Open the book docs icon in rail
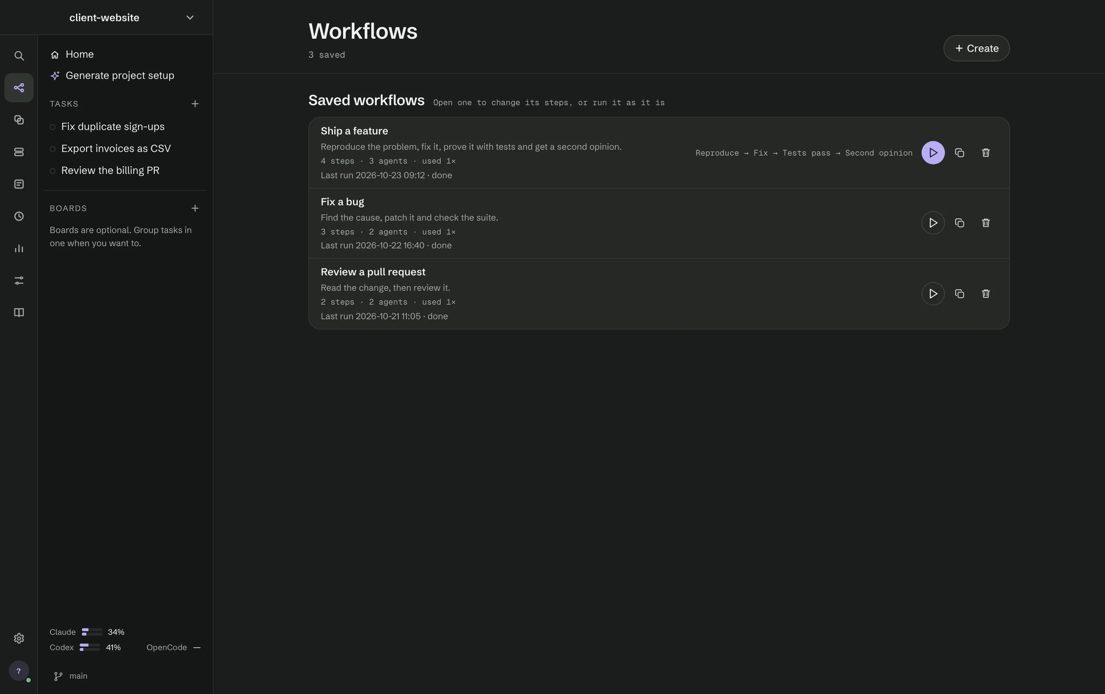 click(x=19, y=312)
